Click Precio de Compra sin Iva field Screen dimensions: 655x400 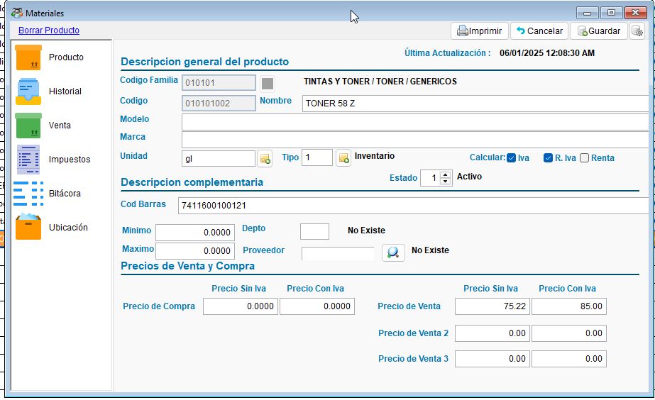click(x=241, y=306)
